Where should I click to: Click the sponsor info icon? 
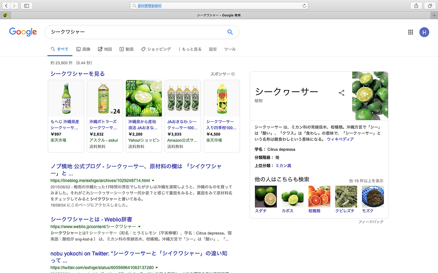click(x=233, y=74)
